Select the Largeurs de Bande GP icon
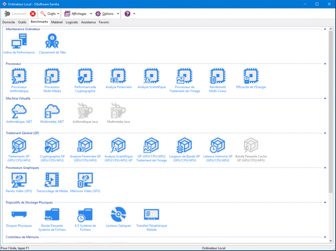Image resolution: width=336 pixels, height=251 pixels. (185, 150)
